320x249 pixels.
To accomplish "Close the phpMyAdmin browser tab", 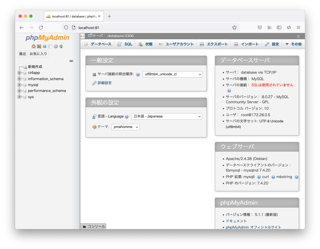I will pos(99,16).
